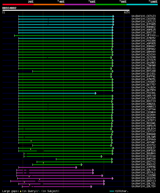The height and width of the screenshot is (193, 160).
Task: Open hit UniRef100_A9NZU1
Action: coord(143,104)
